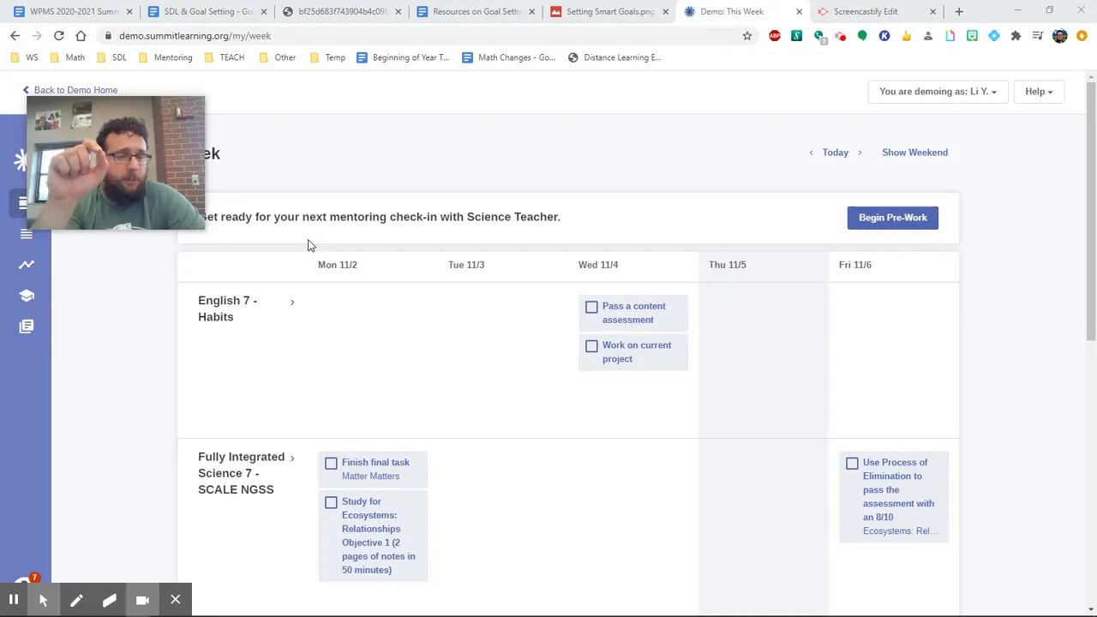This screenshot has width=1097, height=617.
Task: Select the Screencastify pen drawing tool
Action: (76, 600)
